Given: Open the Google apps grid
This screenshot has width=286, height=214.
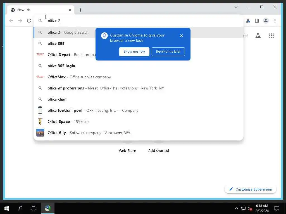Looking at the screenshot, I should pos(271,36).
